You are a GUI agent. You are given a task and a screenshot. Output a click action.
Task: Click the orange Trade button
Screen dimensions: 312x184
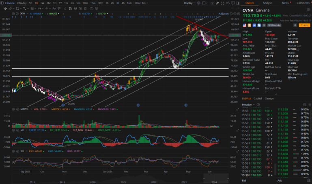tap(304, 25)
